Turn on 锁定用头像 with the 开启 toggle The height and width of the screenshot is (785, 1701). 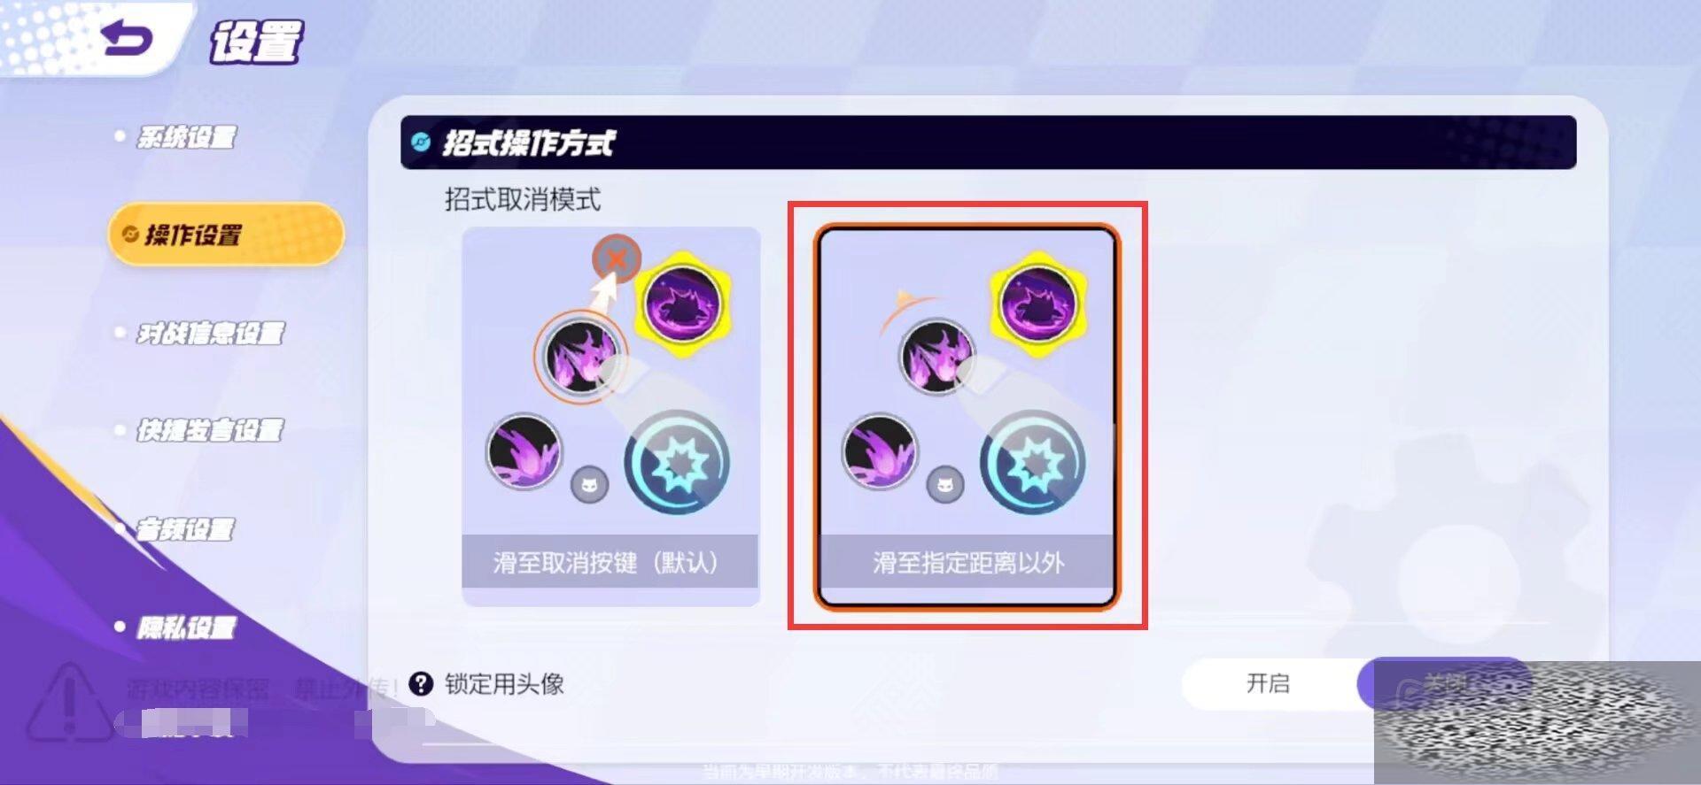[1269, 683]
